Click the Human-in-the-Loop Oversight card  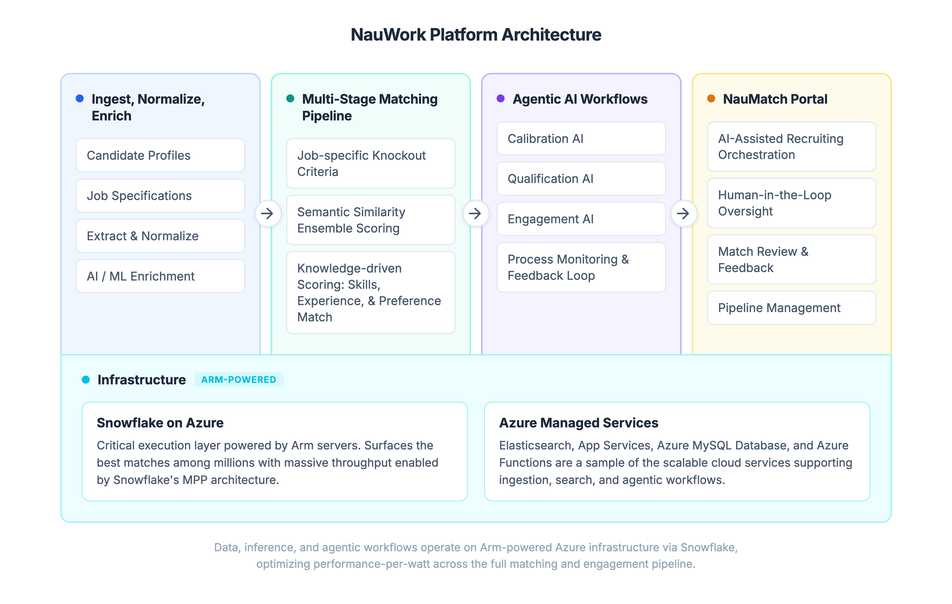pos(791,203)
